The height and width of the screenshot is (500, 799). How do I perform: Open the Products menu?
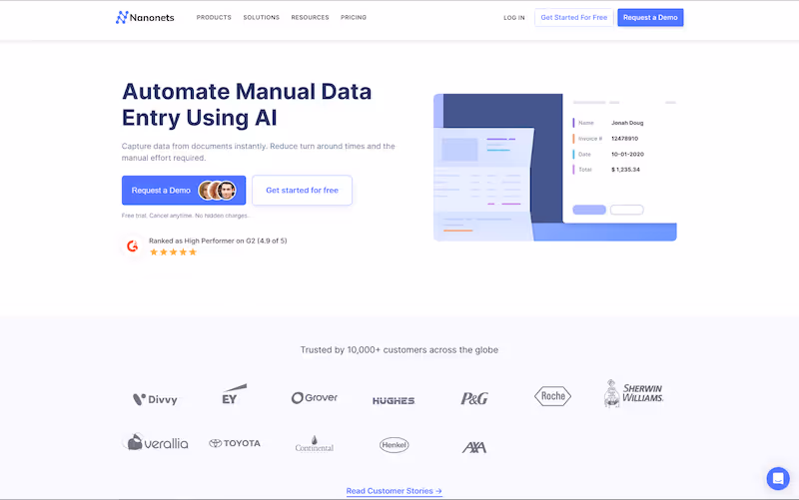(x=214, y=17)
